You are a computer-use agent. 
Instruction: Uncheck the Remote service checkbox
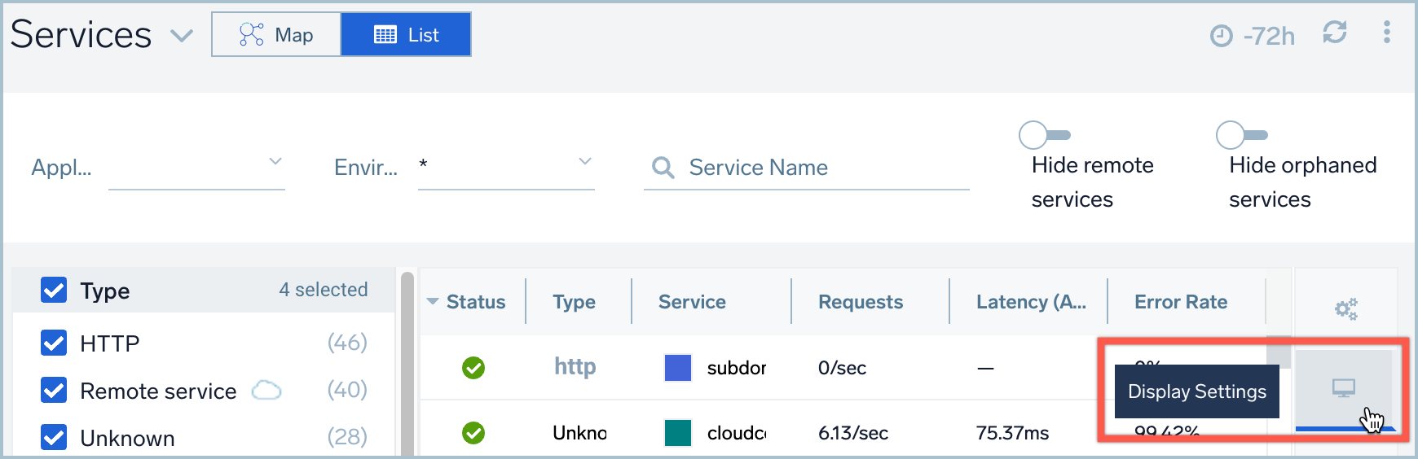click(54, 391)
